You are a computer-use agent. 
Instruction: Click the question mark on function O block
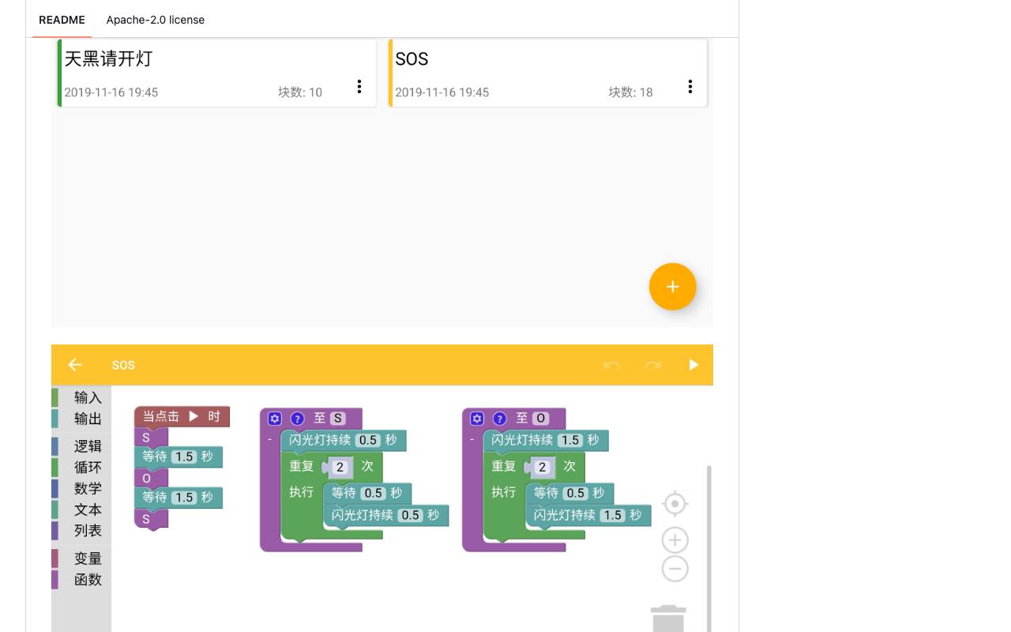pos(499,419)
